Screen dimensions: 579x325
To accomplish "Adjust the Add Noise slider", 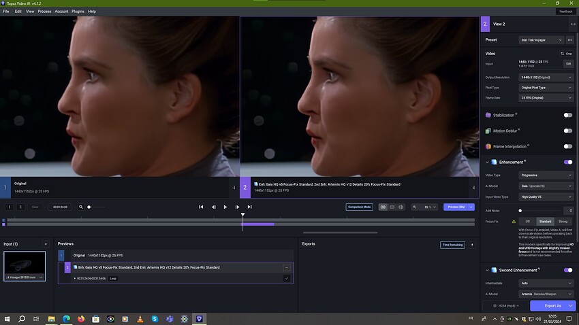I will pyautogui.click(x=520, y=211).
